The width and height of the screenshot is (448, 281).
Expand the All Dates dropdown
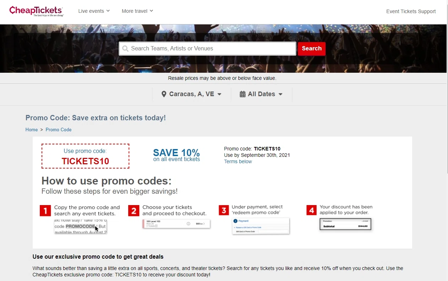[261, 94]
